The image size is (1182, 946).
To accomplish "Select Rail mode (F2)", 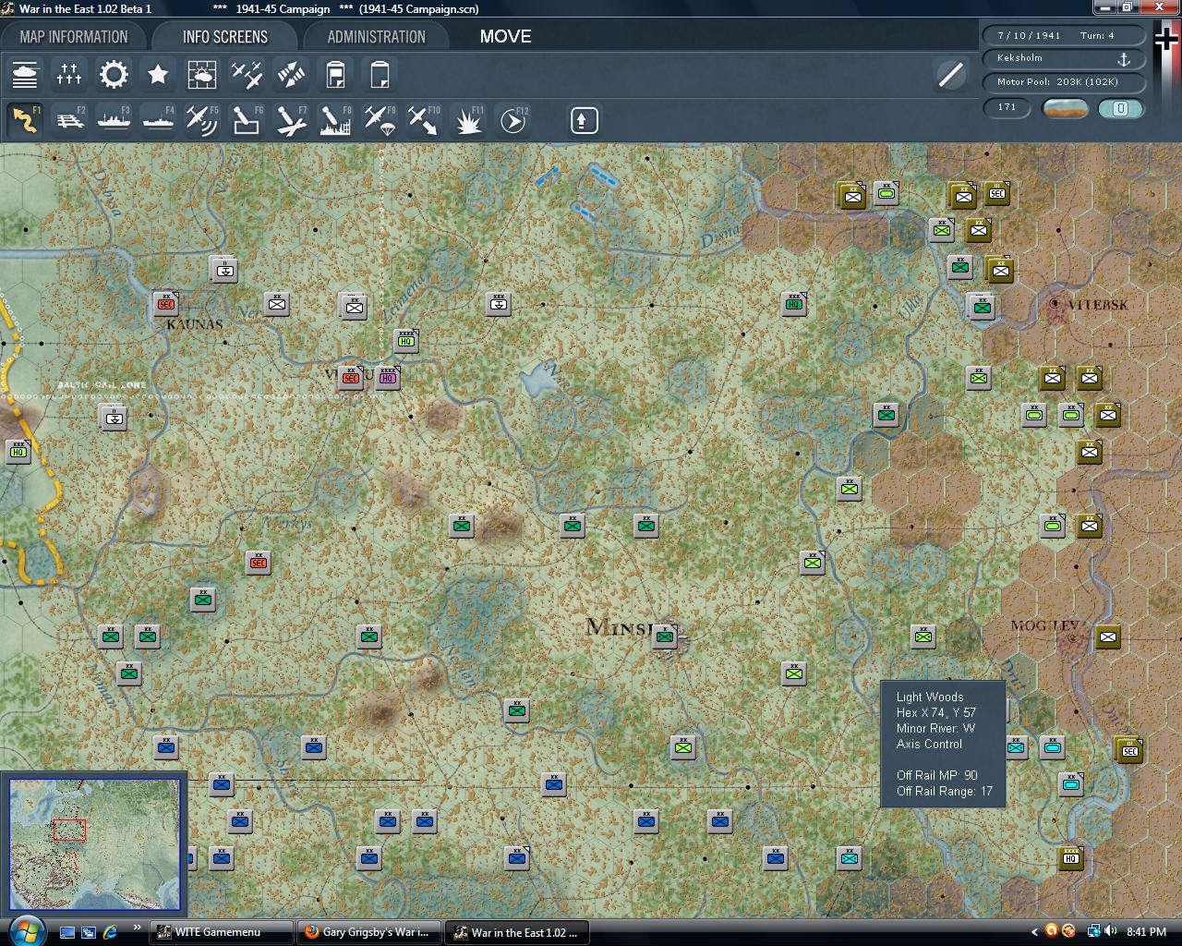I will pyautogui.click(x=69, y=120).
